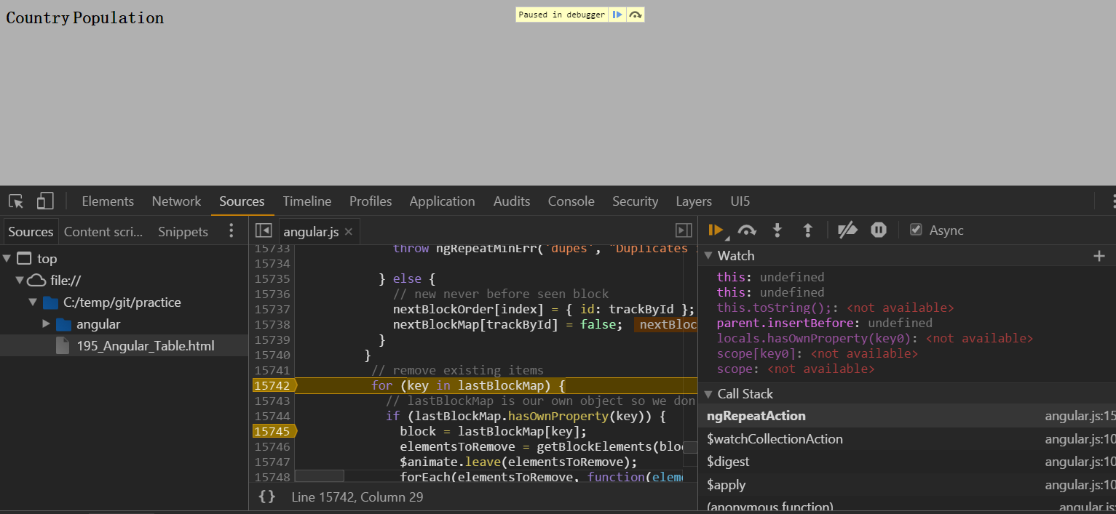Toggle the device toolbar icon

pos(45,201)
